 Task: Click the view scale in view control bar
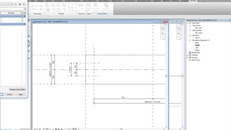pyautogui.click(x=38, y=129)
